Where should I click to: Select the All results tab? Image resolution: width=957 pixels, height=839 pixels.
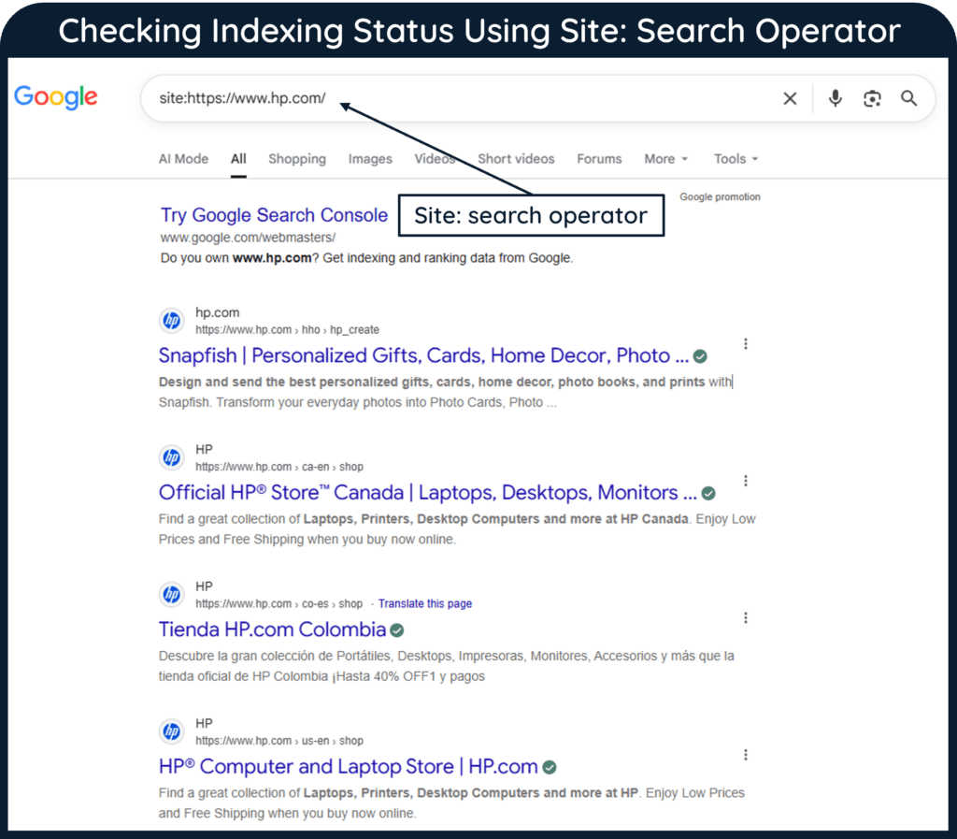point(238,159)
